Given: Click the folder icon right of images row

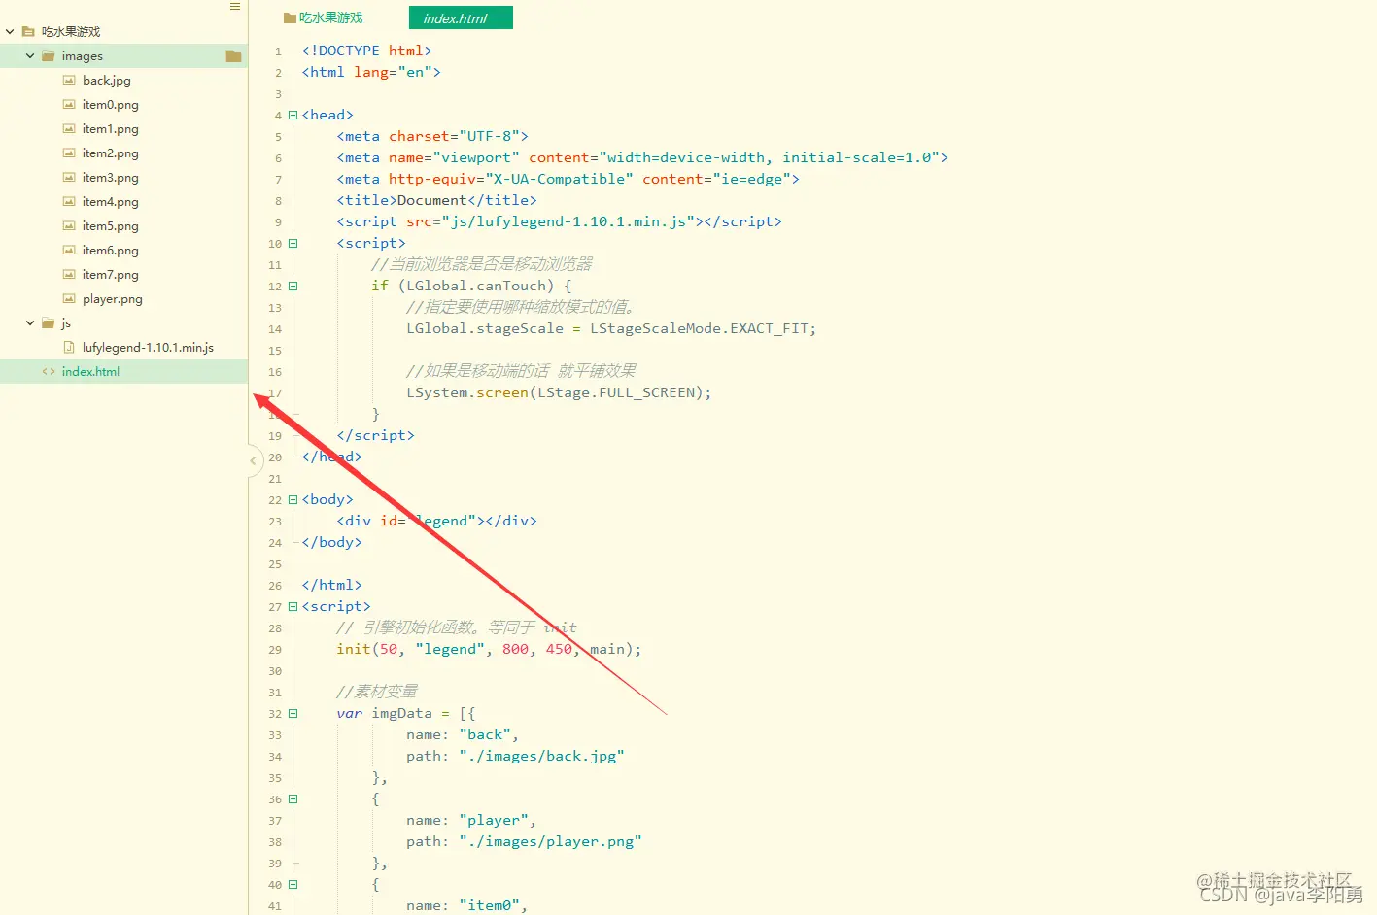Looking at the screenshot, I should [x=233, y=56].
